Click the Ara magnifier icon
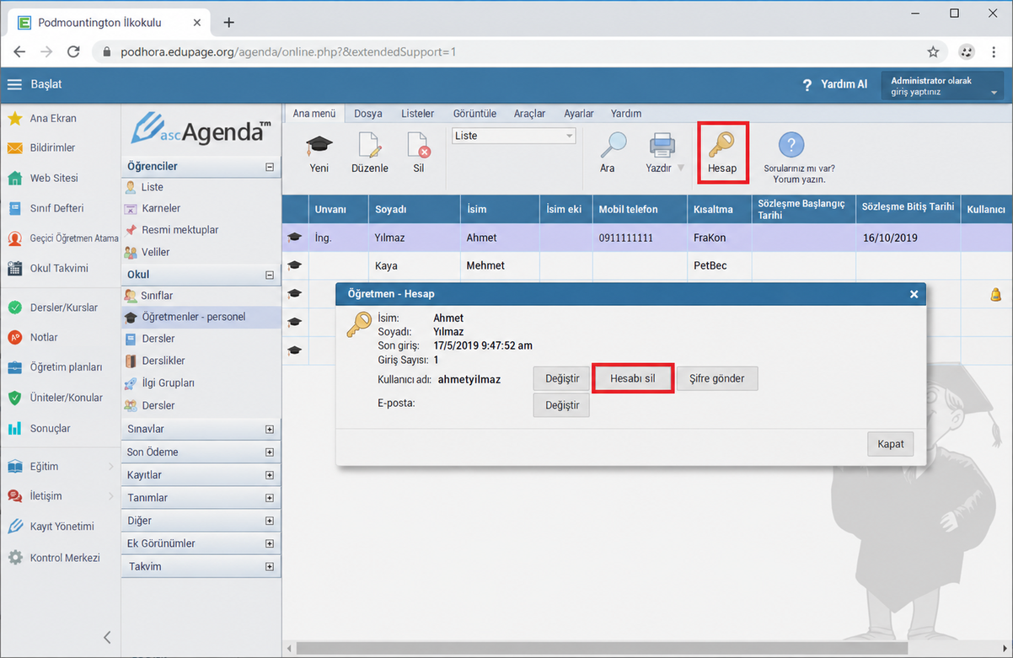Viewport: 1013px width, 658px height. tap(613, 145)
